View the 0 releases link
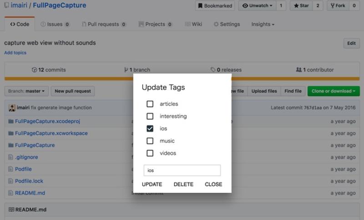 226,70
